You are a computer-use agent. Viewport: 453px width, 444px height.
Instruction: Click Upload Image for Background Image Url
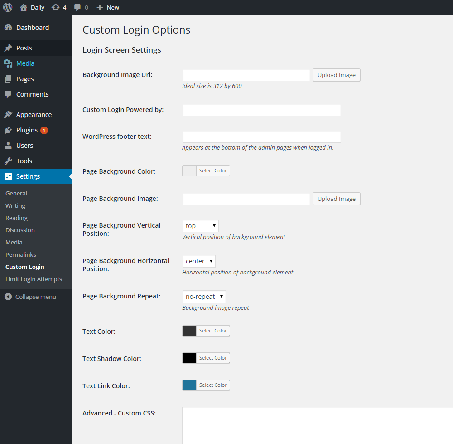(336, 75)
